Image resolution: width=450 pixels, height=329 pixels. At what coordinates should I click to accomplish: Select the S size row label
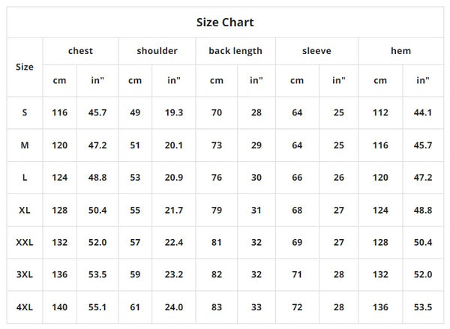25,112
